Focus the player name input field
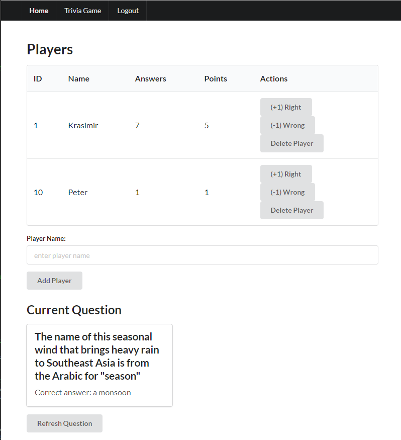This screenshot has height=440, width=401. 202,255
